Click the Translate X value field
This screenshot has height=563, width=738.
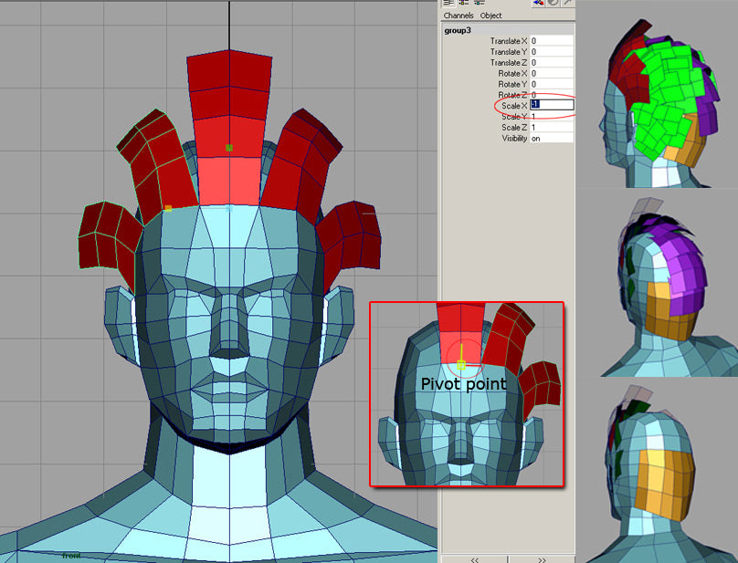552,41
